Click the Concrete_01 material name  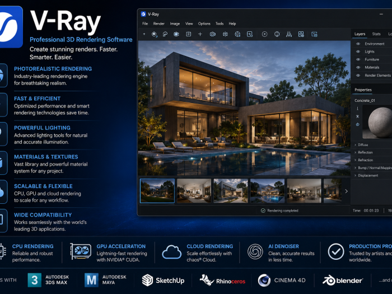[365, 100]
